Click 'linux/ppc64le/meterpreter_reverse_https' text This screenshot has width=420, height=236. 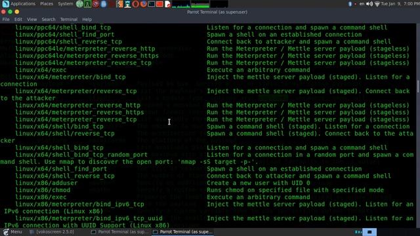pos(87,56)
